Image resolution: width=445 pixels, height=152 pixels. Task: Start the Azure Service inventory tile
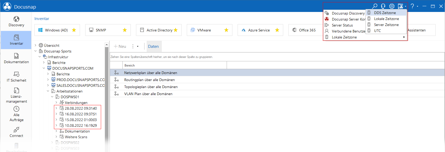point(260,30)
